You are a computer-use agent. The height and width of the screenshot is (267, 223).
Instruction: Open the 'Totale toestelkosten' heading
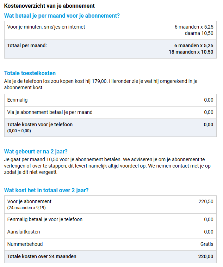30,73
